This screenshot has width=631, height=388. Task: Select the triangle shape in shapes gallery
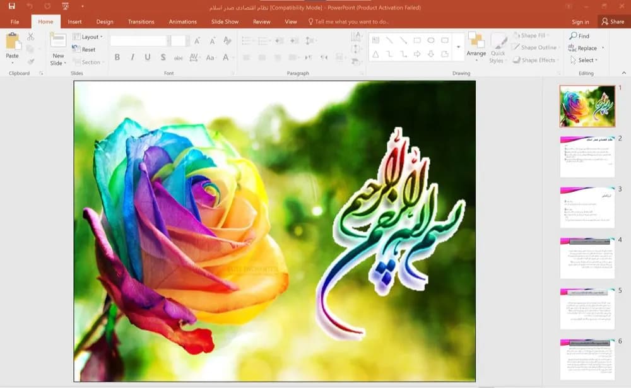click(x=375, y=54)
